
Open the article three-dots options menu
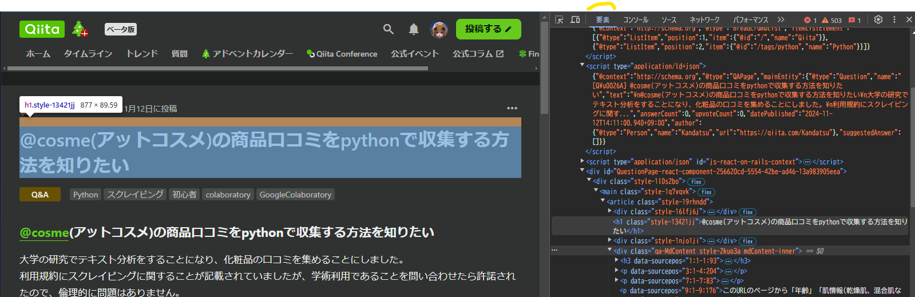[512, 108]
